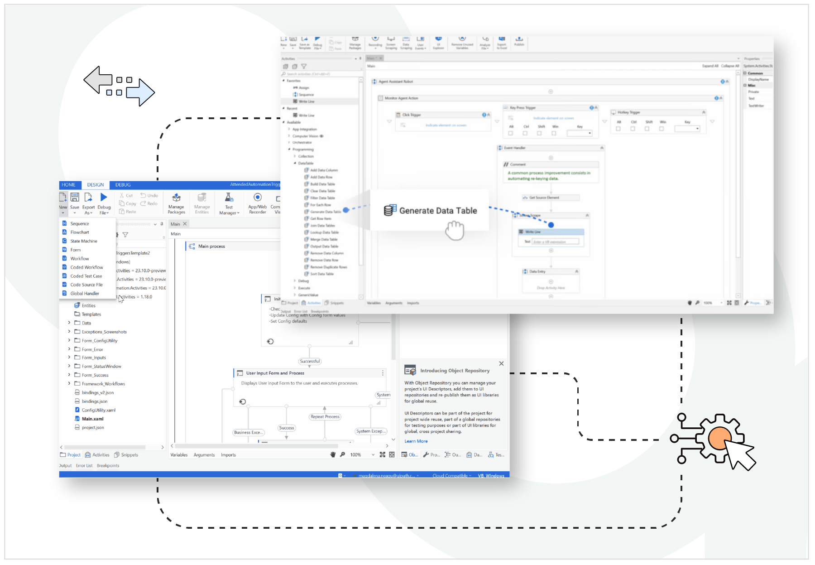Viewport: 815px width, 565px height.
Task: Click the Undo arrow icon
Action: click(x=143, y=195)
